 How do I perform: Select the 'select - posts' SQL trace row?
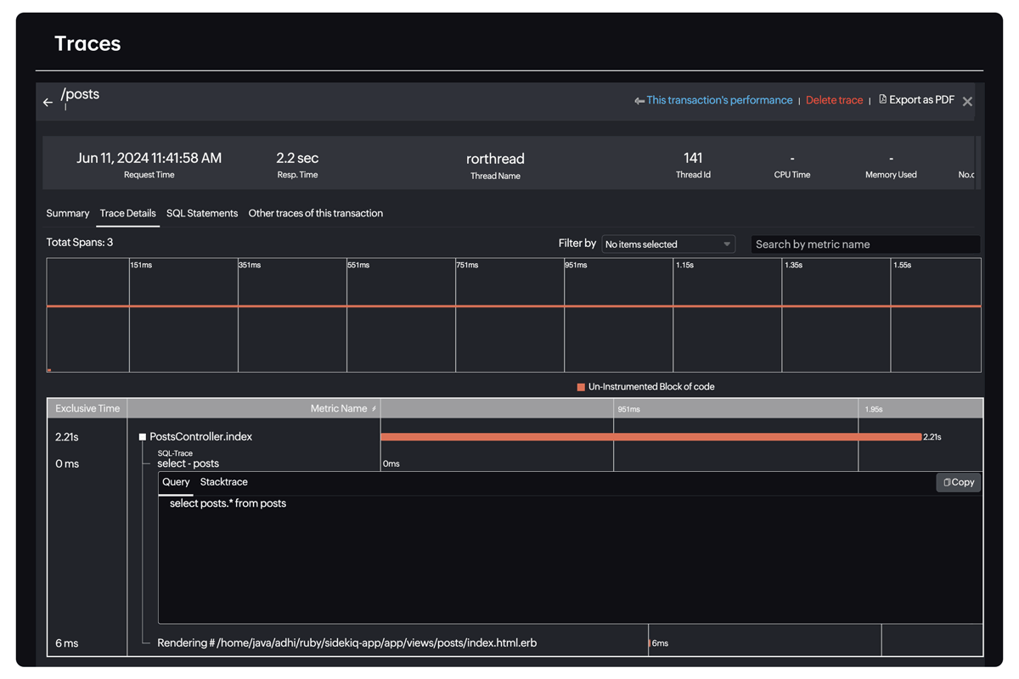[187, 463]
